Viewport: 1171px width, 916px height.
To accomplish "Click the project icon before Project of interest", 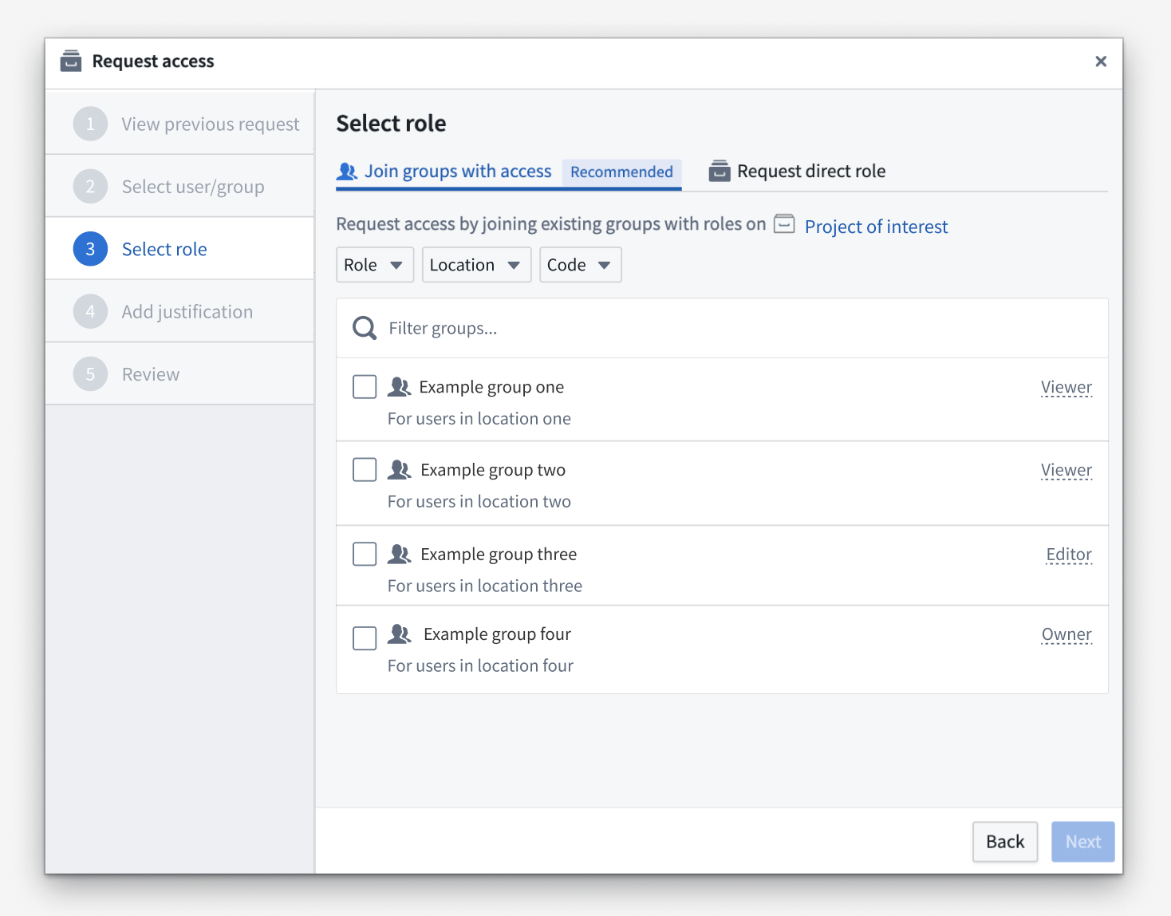I will coord(785,224).
